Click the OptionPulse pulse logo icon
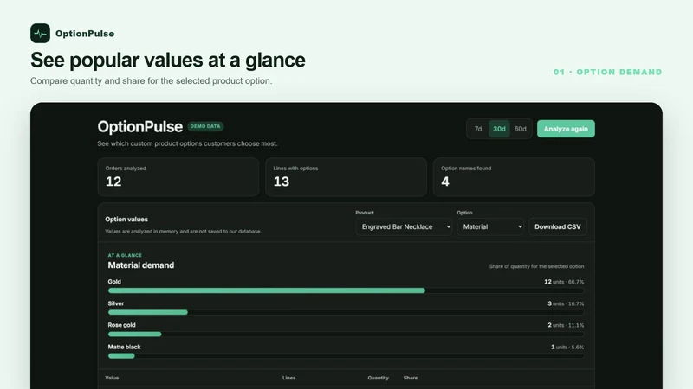Screen dimensions: 693x389 (x=40, y=34)
